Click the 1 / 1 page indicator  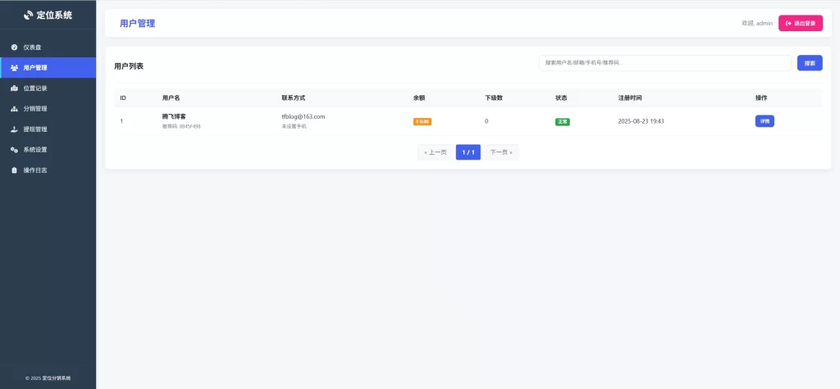click(x=468, y=152)
